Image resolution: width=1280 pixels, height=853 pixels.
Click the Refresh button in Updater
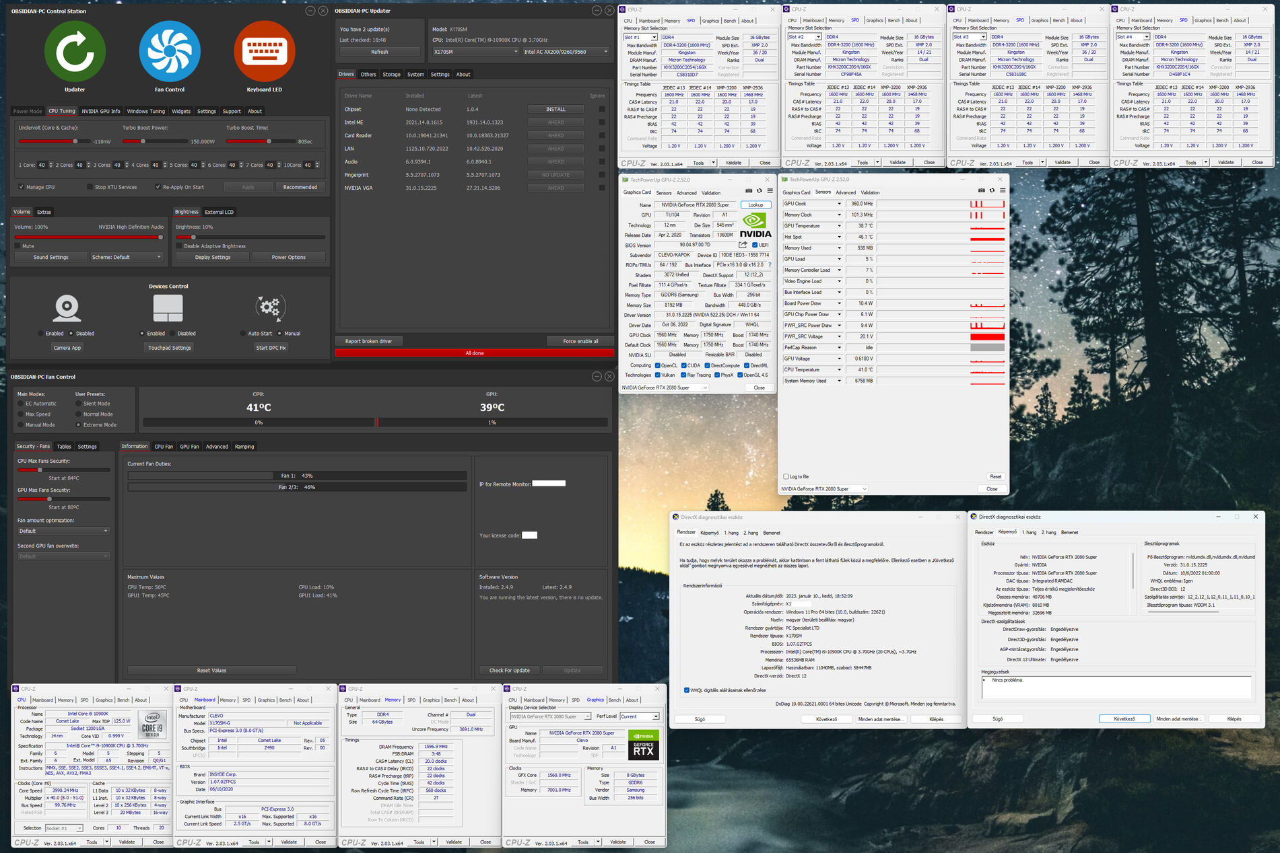380,52
